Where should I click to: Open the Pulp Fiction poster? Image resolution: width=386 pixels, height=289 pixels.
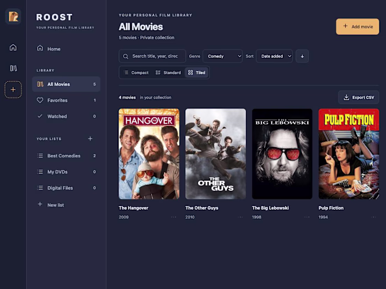[349, 154]
